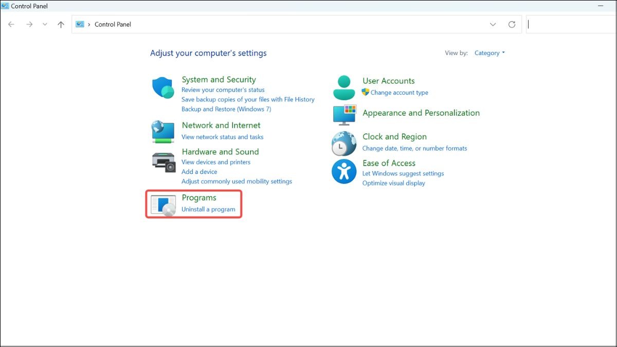Open Adjust commonly used mobility settings

(x=237, y=181)
